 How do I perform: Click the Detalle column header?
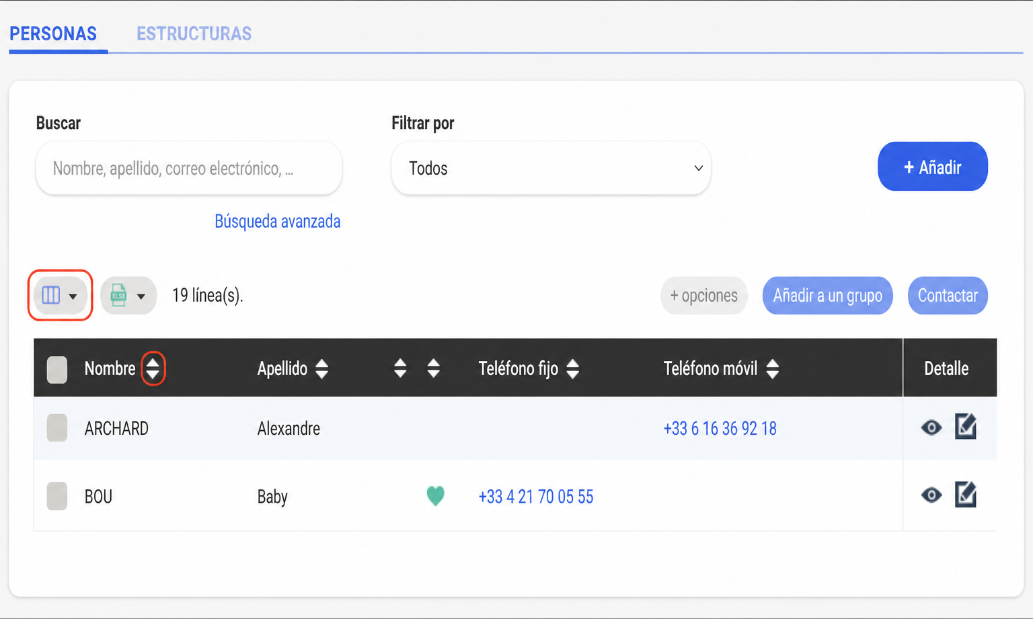point(946,368)
